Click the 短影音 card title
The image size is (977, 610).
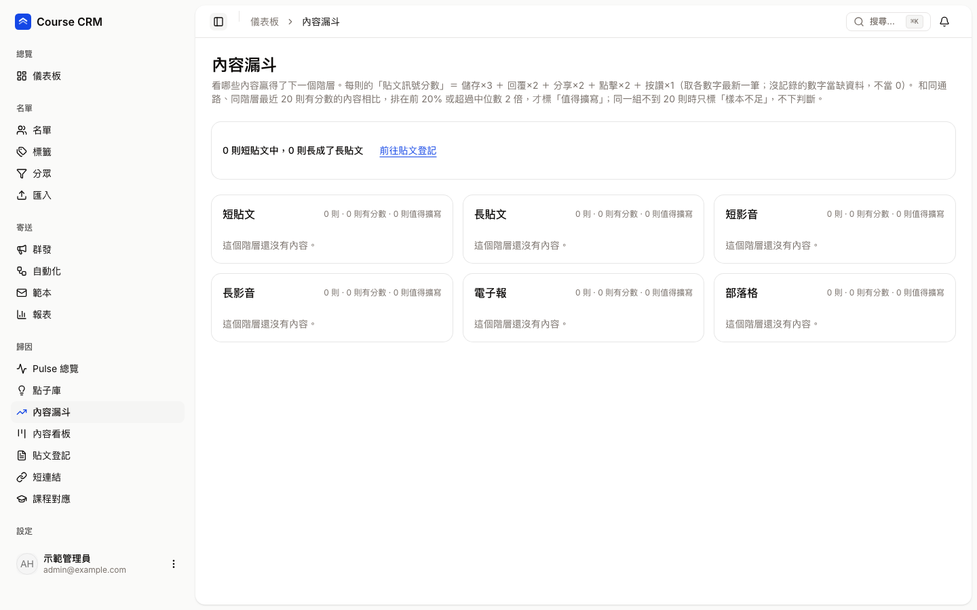742,214
